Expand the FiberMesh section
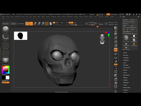Screen dimensions: 141x106 [x=126, y=65]
